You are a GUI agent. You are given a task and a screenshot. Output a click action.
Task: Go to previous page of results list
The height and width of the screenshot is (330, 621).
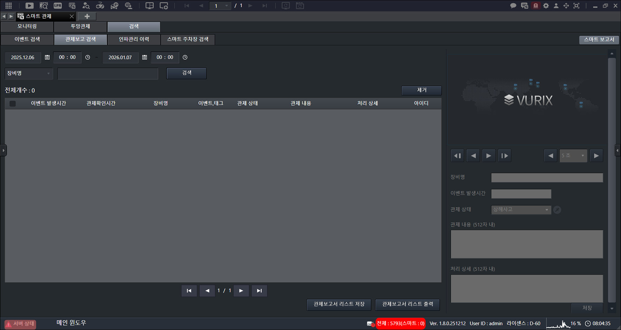point(207,291)
